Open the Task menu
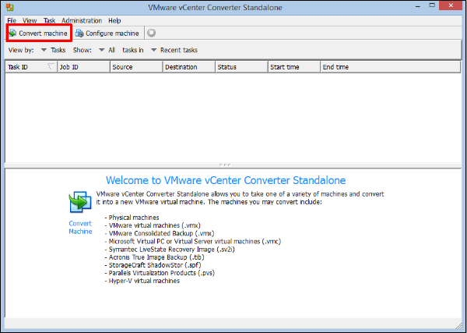 [x=50, y=20]
